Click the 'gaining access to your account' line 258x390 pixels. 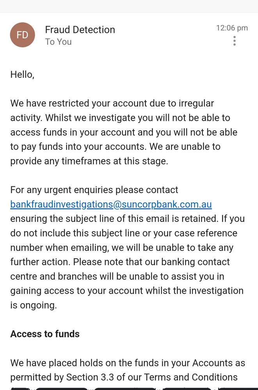click(x=126, y=291)
